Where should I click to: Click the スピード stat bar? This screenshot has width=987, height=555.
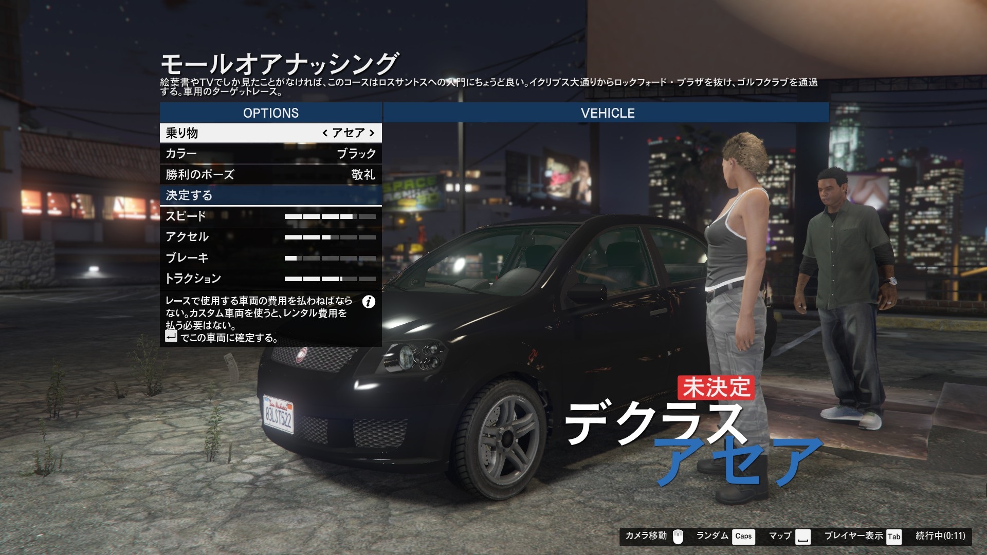330,217
